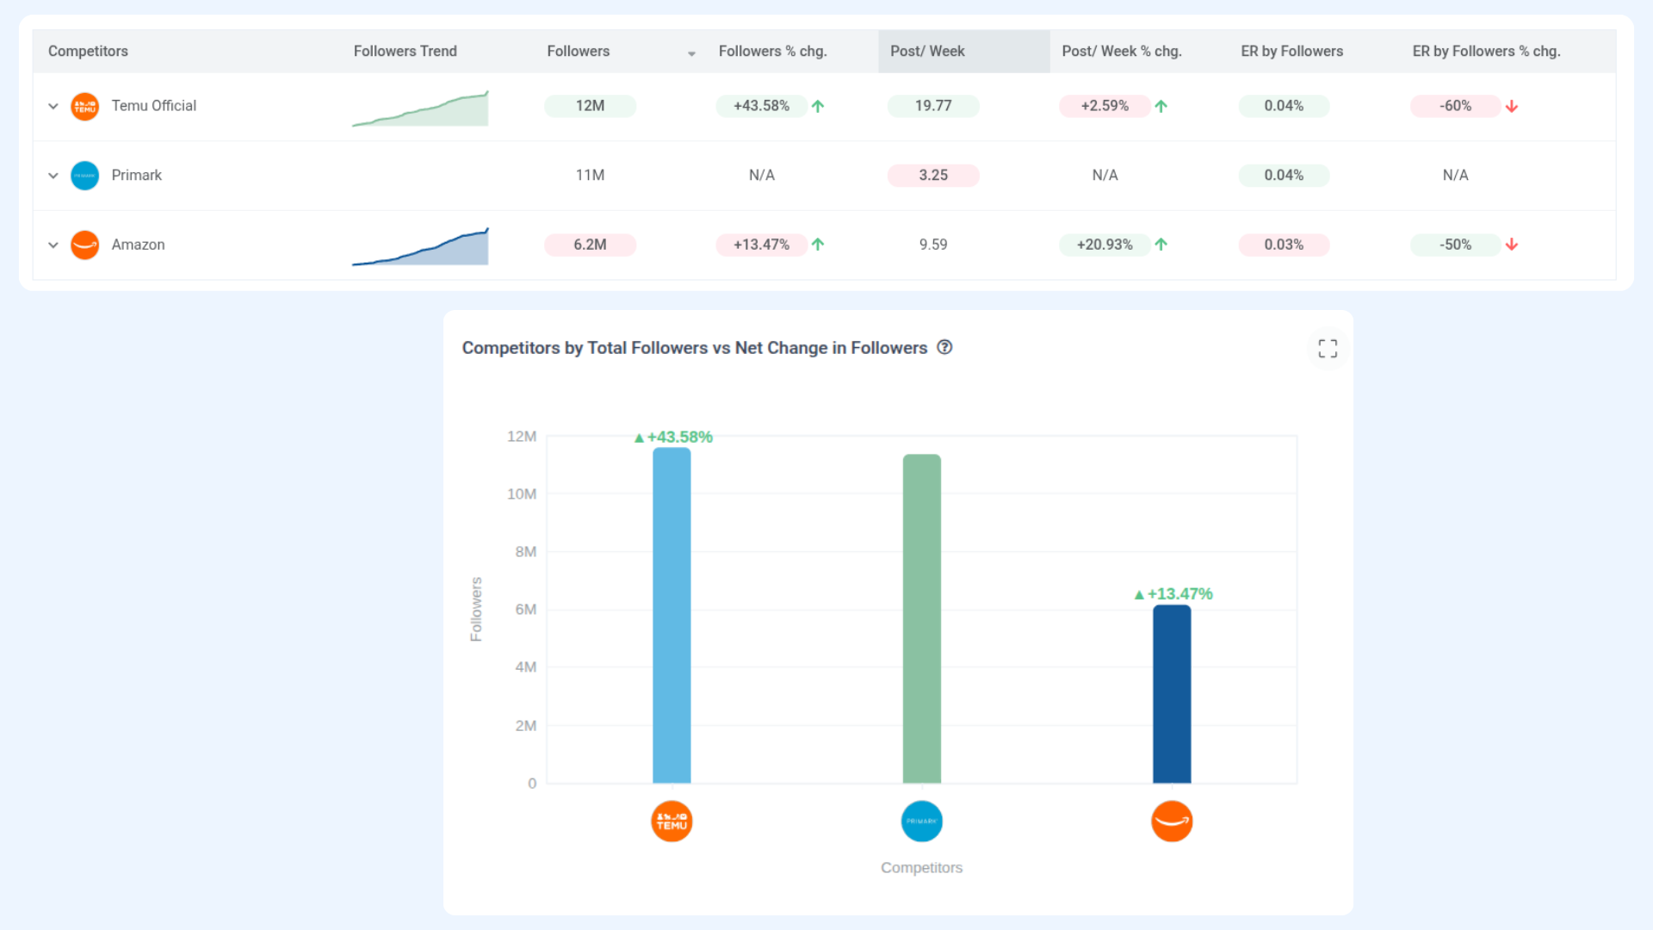Image resolution: width=1653 pixels, height=930 pixels.
Task: Click the ER by Followers header
Action: click(x=1291, y=52)
